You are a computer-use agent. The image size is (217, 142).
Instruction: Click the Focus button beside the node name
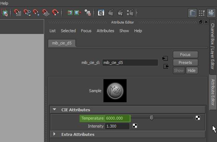(x=185, y=55)
